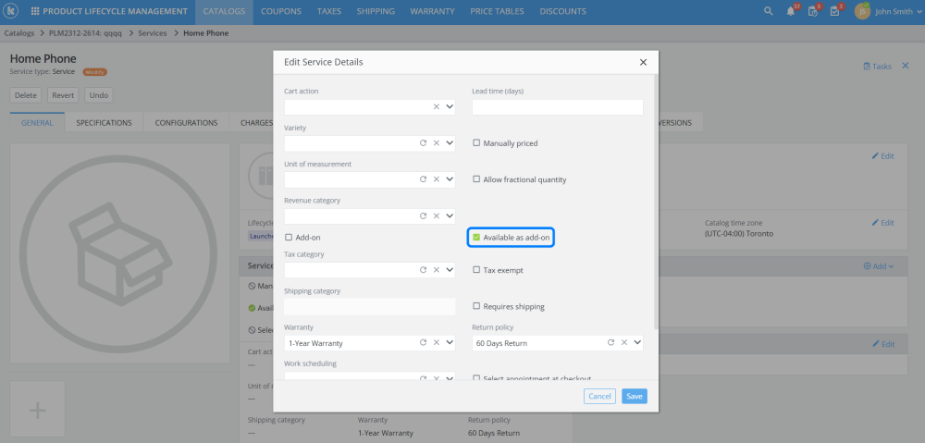Refresh the Return policy list
This screenshot has width=925, height=443.
tap(610, 342)
